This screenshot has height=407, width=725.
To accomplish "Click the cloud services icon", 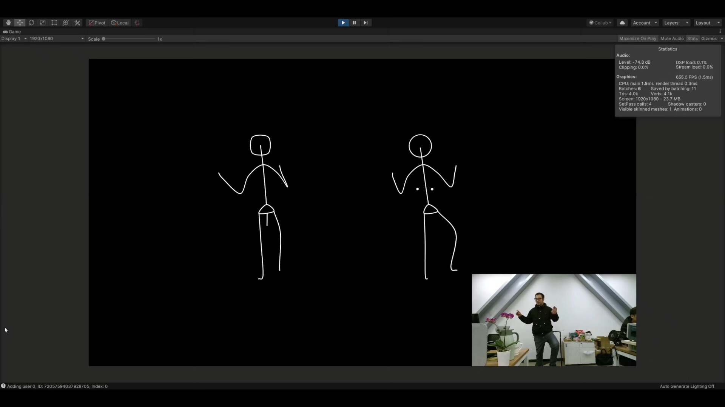I will point(622,23).
